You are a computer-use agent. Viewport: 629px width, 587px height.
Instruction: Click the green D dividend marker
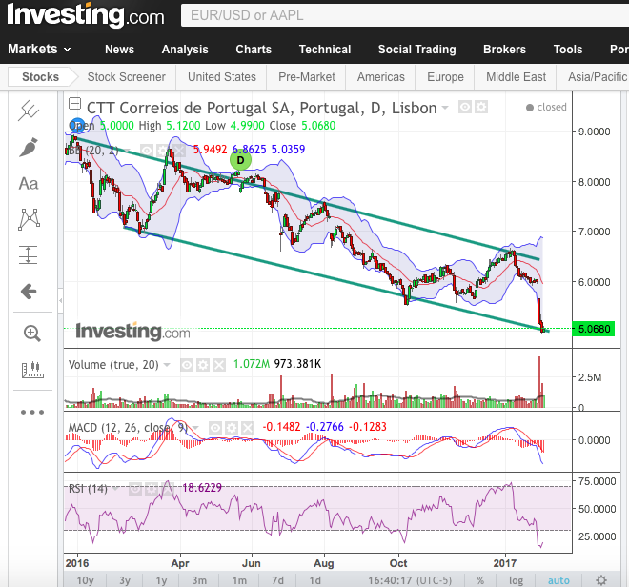tap(240, 160)
